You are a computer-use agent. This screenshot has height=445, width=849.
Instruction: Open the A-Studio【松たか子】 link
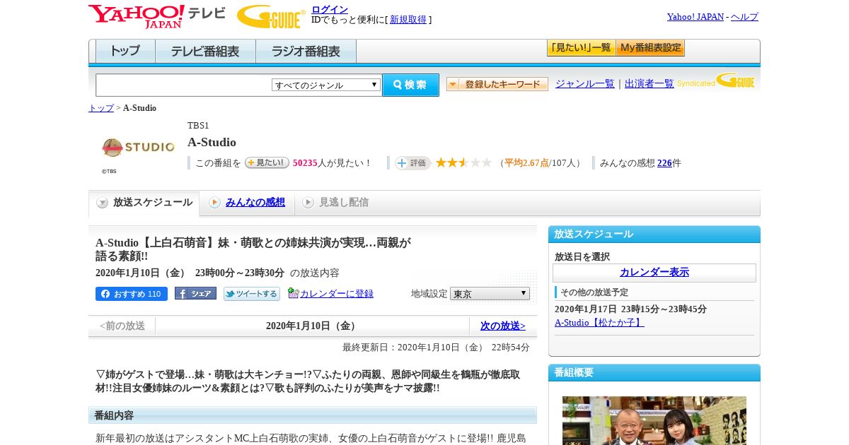599,323
